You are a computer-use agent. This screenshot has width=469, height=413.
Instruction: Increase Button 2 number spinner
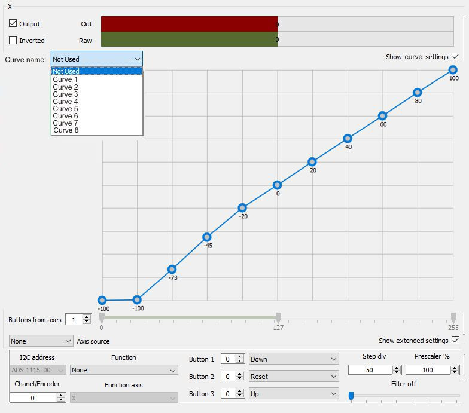pyautogui.click(x=239, y=374)
